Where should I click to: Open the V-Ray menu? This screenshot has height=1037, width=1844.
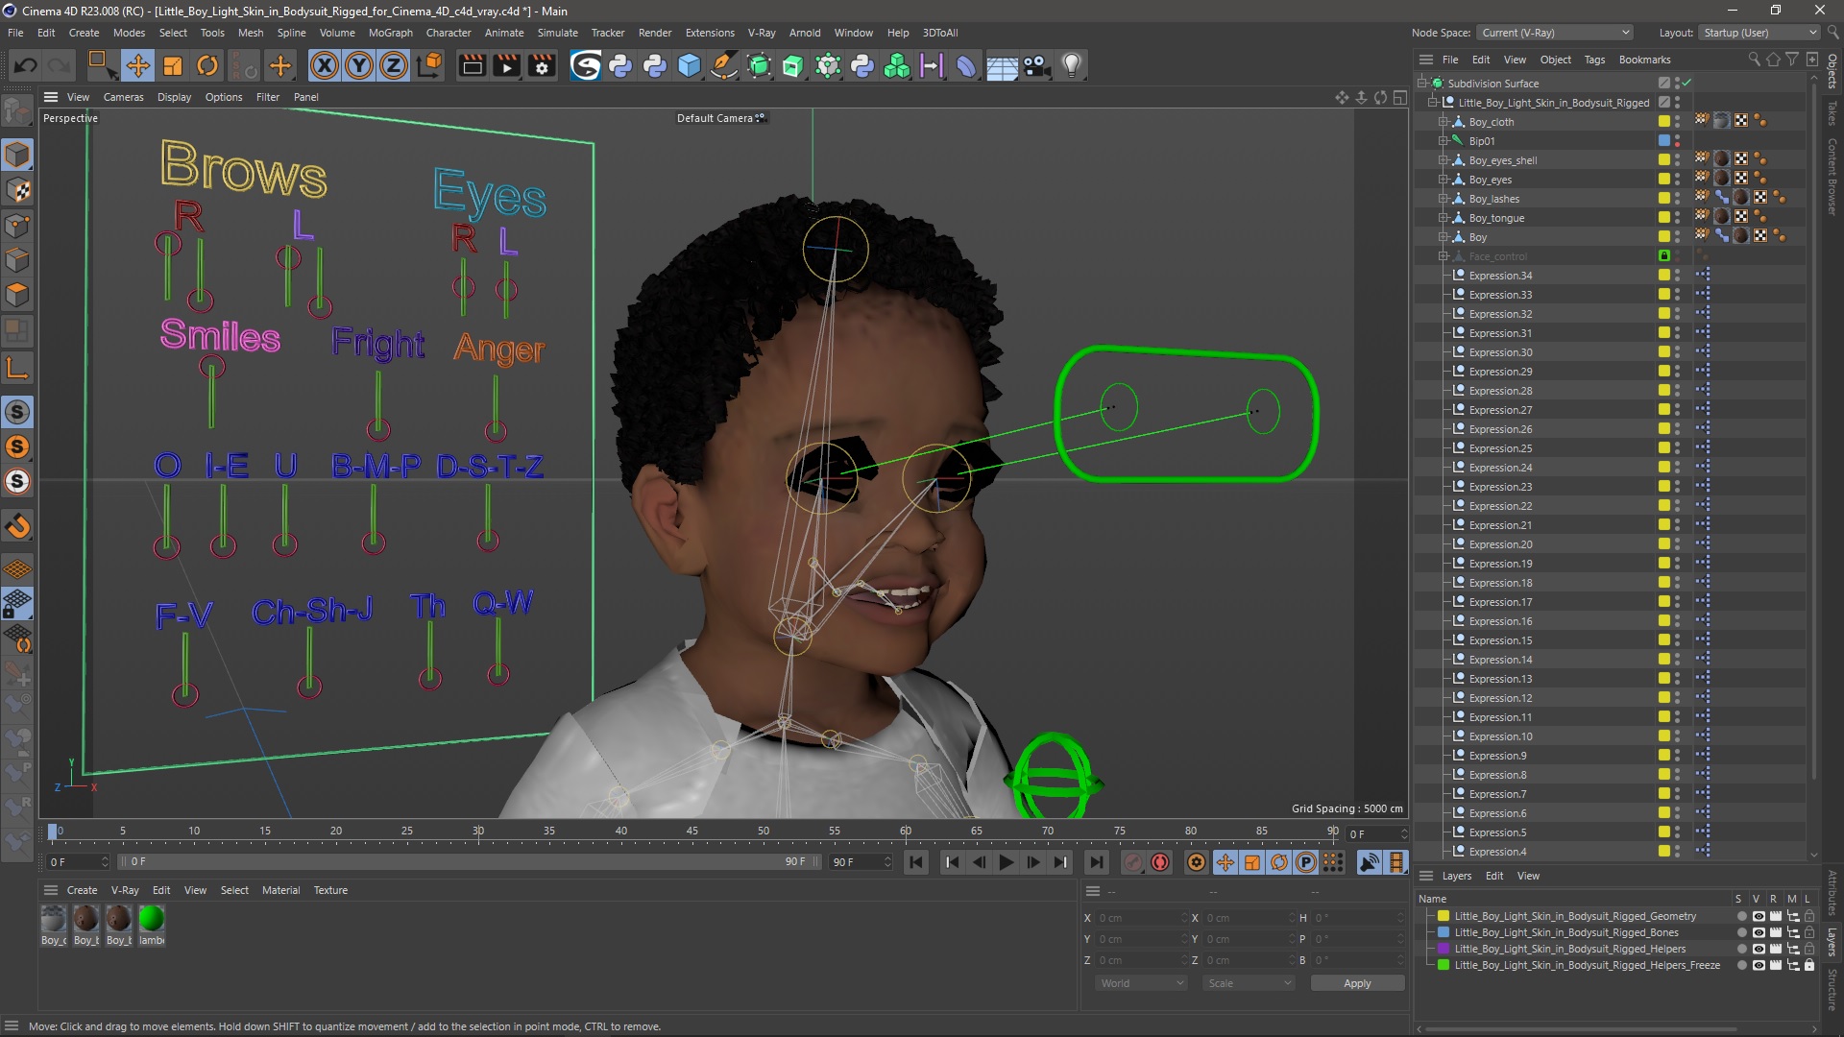[x=762, y=33]
